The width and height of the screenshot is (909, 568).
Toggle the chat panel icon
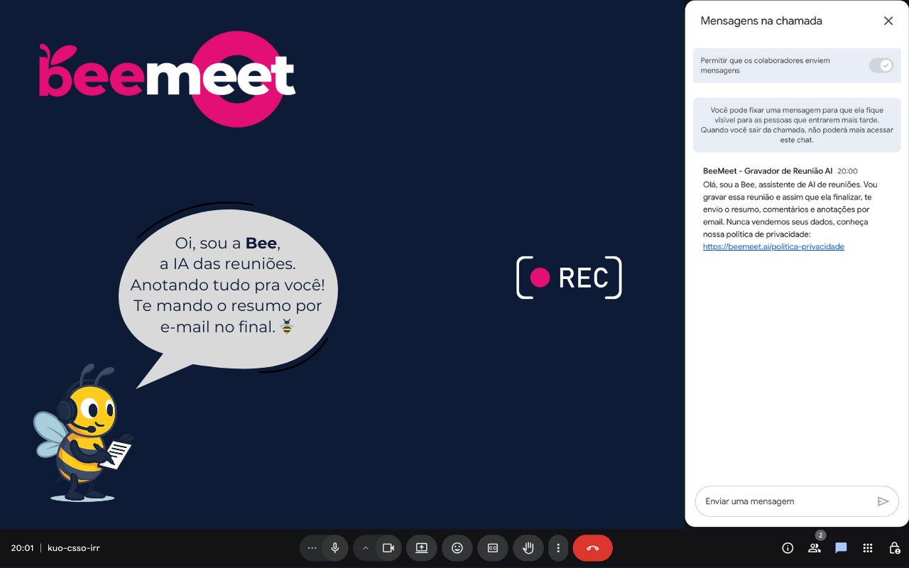(x=841, y=548)
